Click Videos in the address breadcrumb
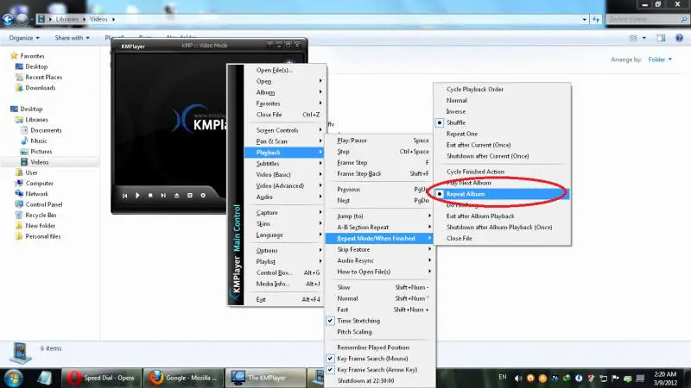The image size is (691, 388). pos(98,19)
